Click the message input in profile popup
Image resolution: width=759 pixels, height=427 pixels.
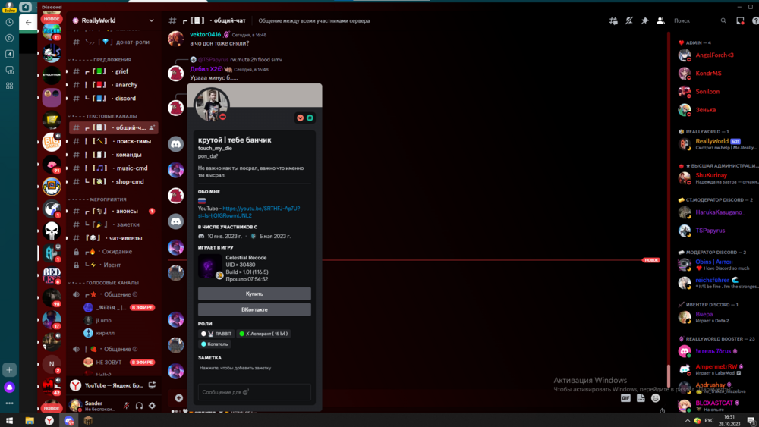tap(254, 392)
